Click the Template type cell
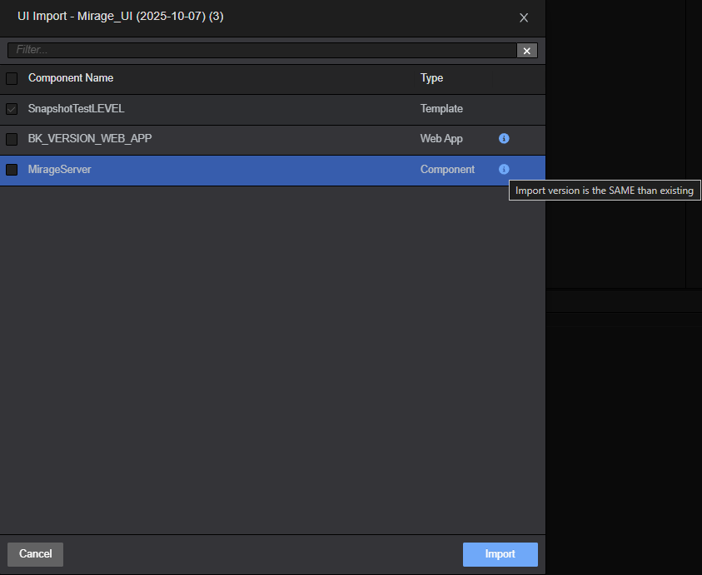The height and width of the screenshot is (575, 702). click(x=441, y=109)
